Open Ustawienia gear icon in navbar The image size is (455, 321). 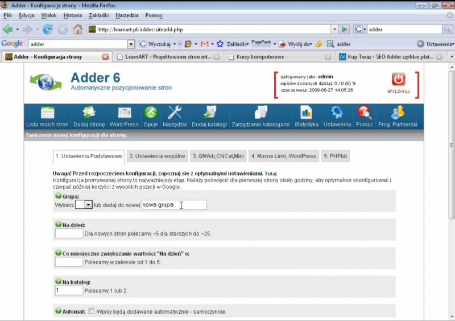tap(337, 113)
